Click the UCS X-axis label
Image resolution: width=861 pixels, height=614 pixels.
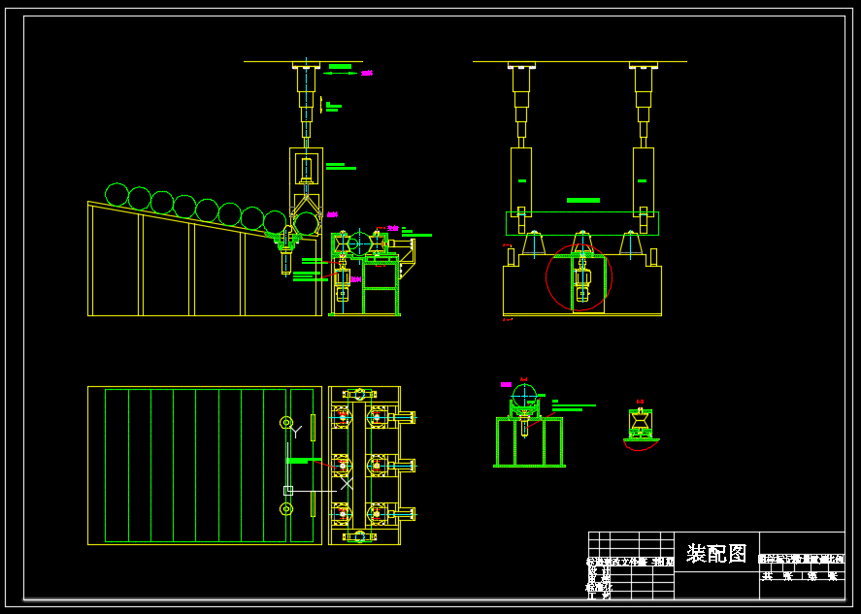click(347, 484)
